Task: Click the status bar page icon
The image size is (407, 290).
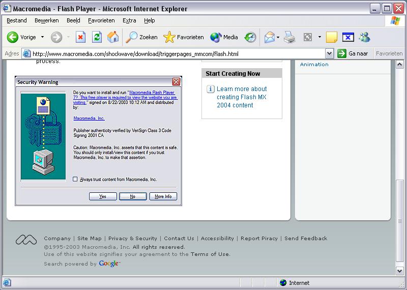Action: coord(7,282)
